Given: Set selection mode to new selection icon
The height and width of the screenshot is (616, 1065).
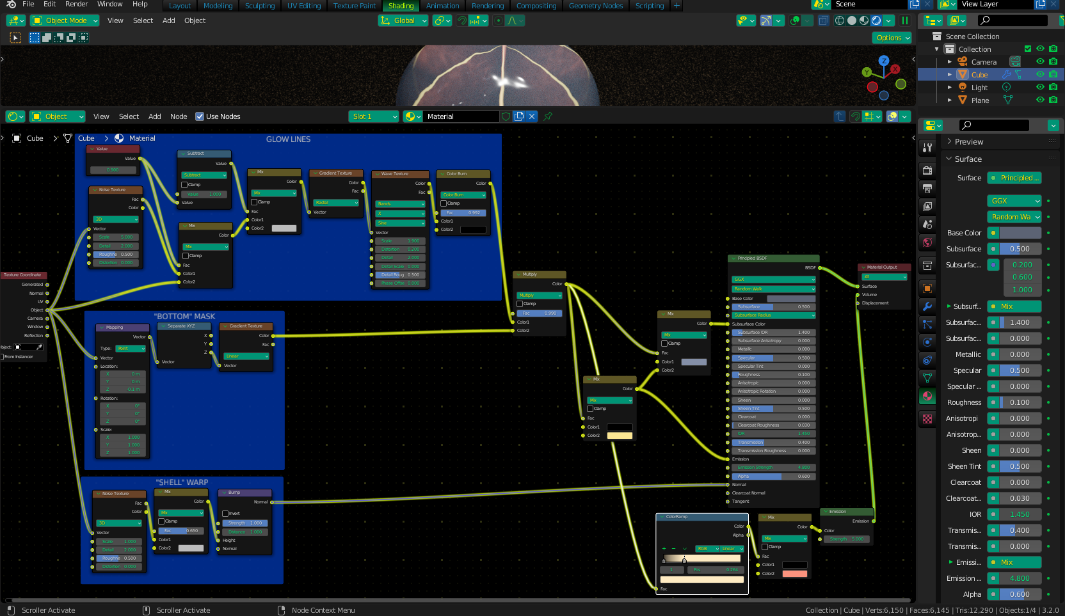Looking at the screenshot, I should 35,38.
